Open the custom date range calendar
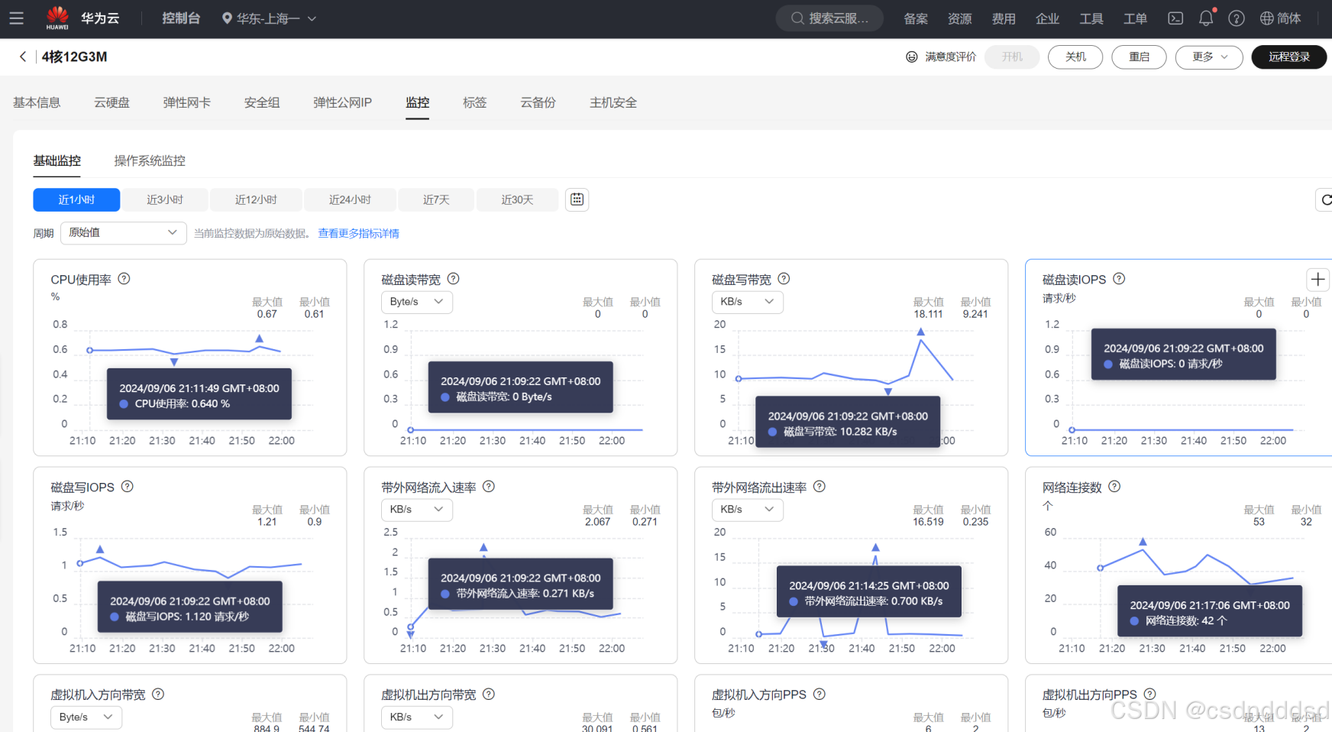1332x732 pixels. [x=577, y=199]
